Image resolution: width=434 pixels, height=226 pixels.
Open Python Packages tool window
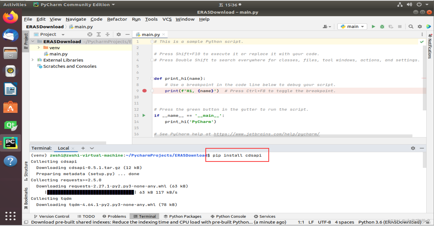click(183, 216)
